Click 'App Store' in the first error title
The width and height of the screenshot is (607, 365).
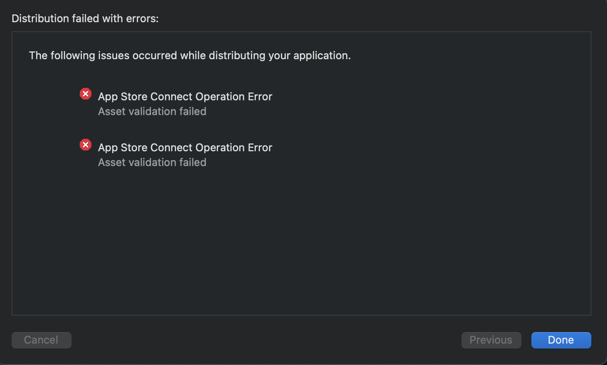click(123, 97)
